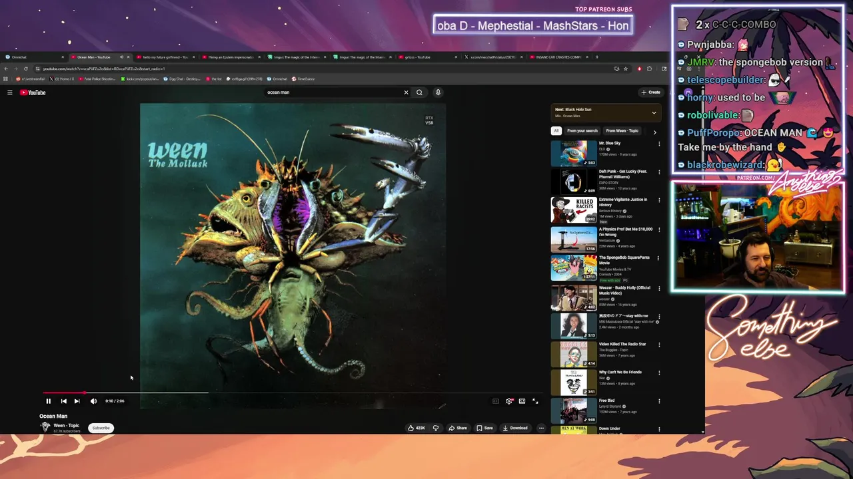Skip to the next video

pos(77,401)
